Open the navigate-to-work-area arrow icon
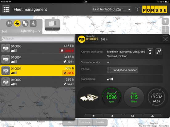 pyautogui.click(x=159, y=52)
